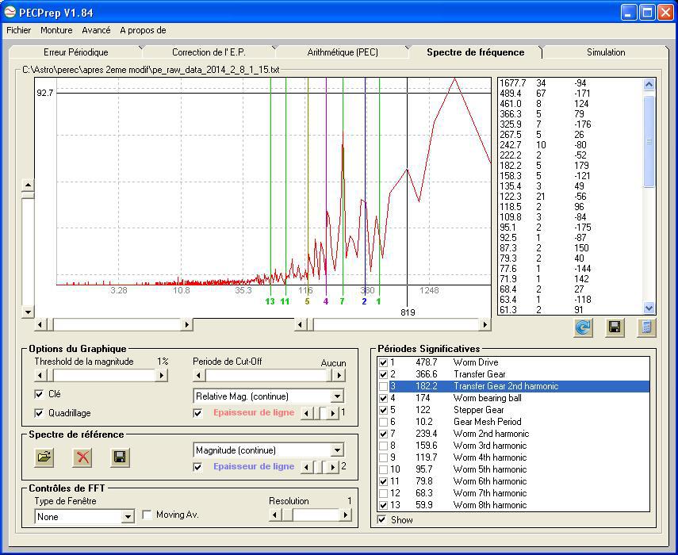This screenshot has width=678, height=555.
Task: Click the refresh spectrum icon
Action: click(583, 327)
